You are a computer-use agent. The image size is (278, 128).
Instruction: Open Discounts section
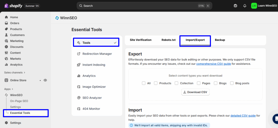point(17,47)
